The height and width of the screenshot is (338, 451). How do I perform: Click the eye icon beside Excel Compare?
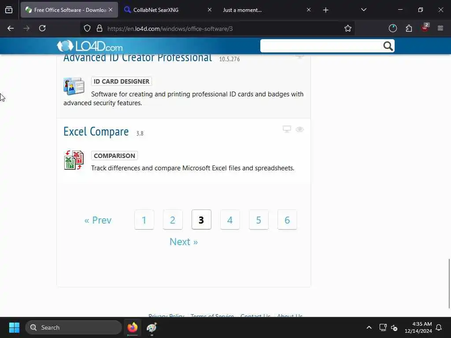click(x=299, y=129)
